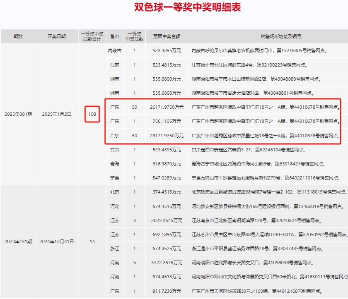The height and width of the screenshot is (299, 348).
Task: Select the '宁夏' province cell
Action: (114, 178)
